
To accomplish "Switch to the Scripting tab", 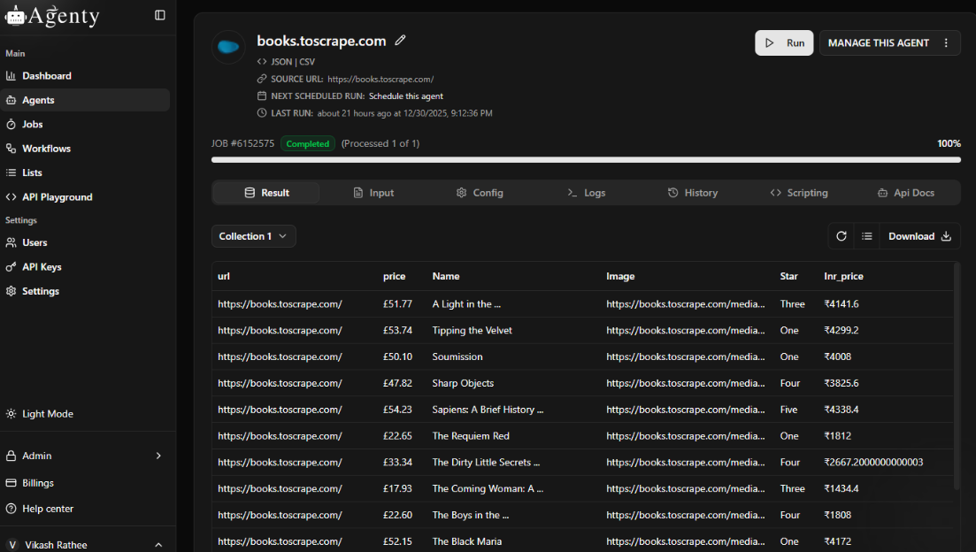I will [x=799, y=193].
